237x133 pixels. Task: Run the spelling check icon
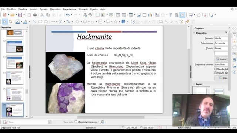[x=90, y=15]
